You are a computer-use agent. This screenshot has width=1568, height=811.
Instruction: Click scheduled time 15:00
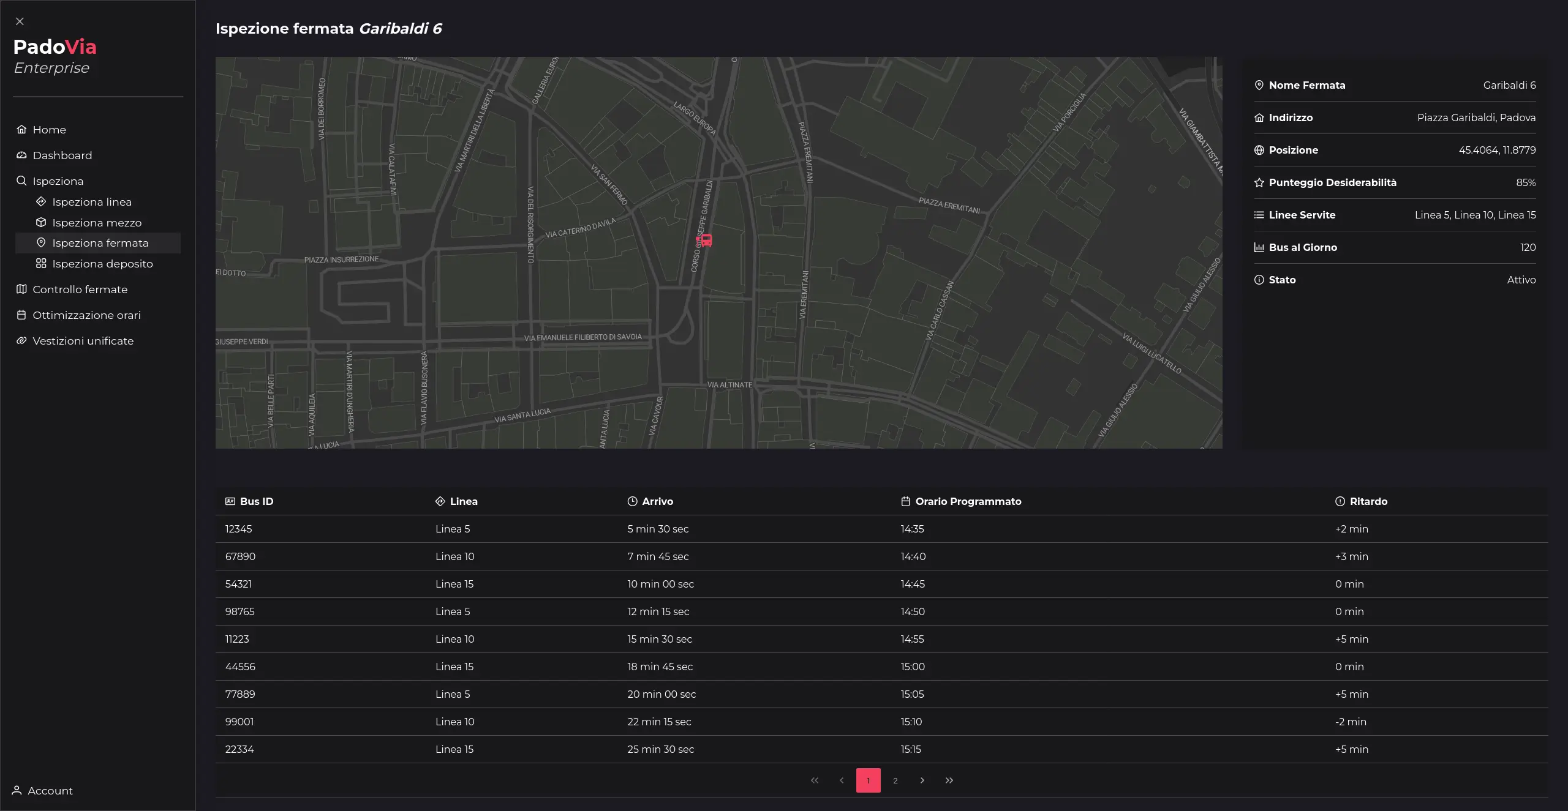coord(913,667)
